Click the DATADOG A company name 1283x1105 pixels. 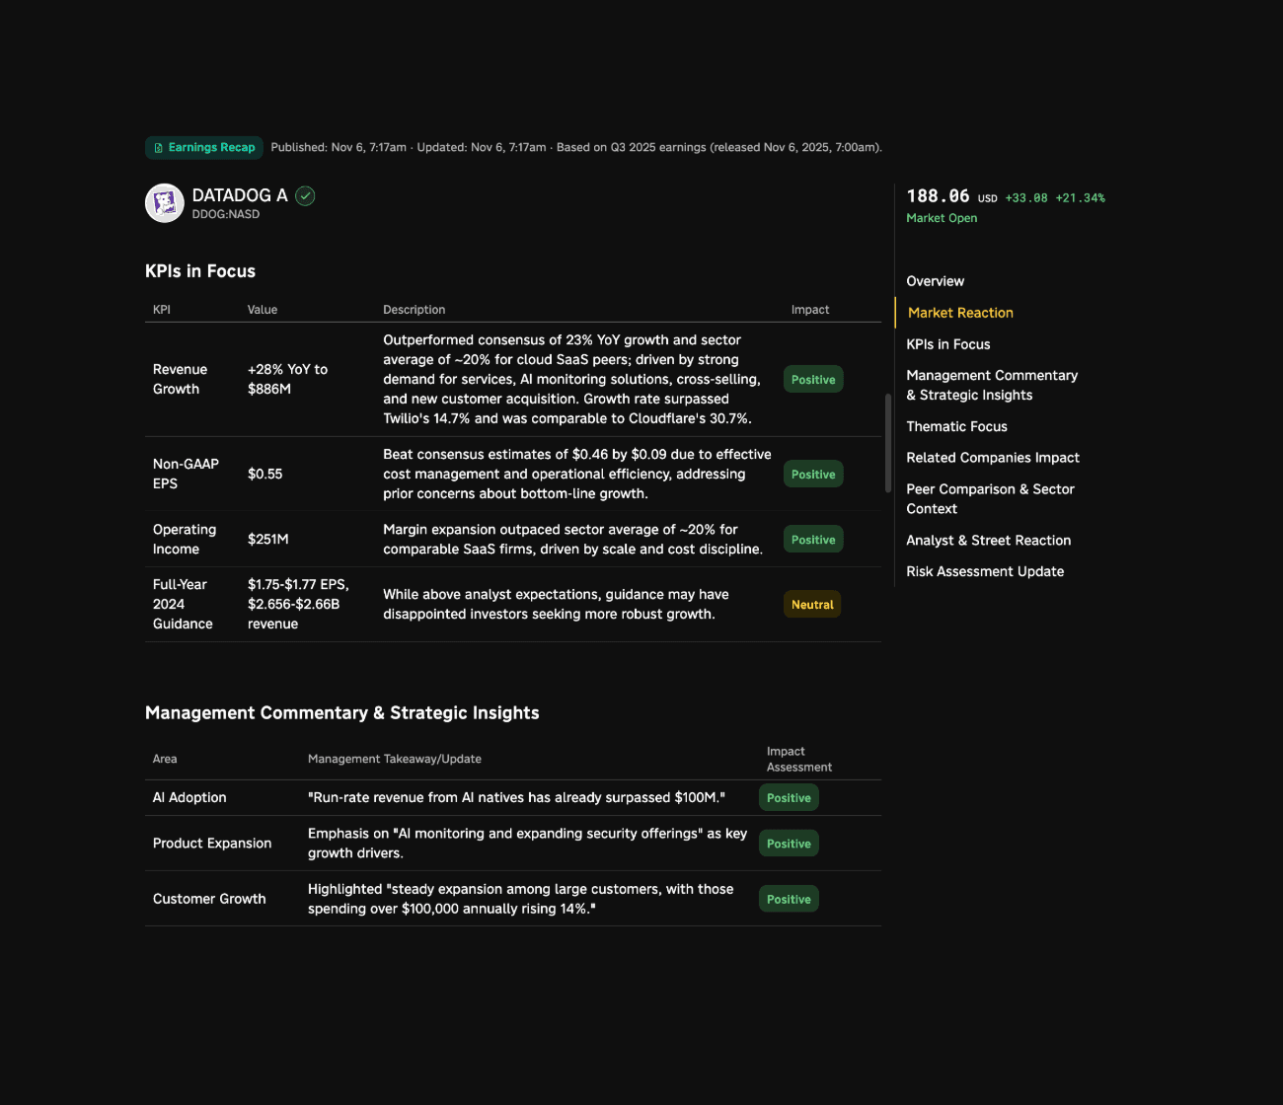point(240,195)
